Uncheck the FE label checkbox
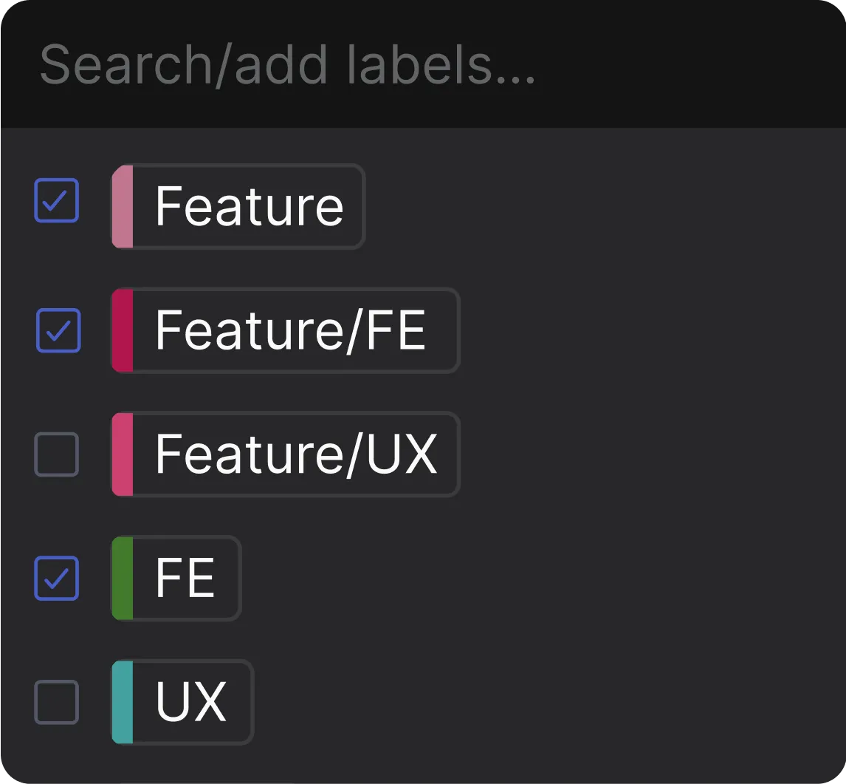Screen dimensions: 846x784 (57, 578)
